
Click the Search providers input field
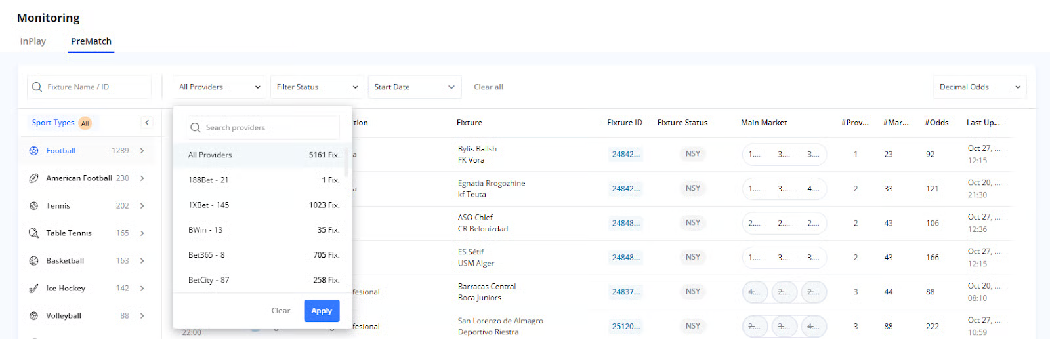click(x=269, y=127)
